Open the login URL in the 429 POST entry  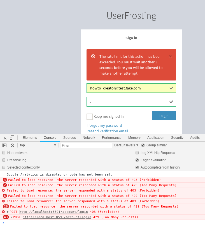(57, 217)
